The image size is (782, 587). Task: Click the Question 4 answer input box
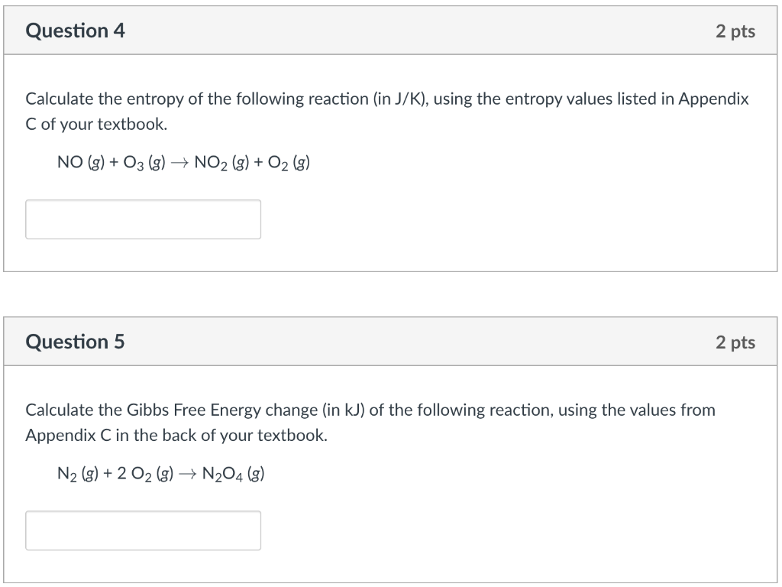click(143, 219)
